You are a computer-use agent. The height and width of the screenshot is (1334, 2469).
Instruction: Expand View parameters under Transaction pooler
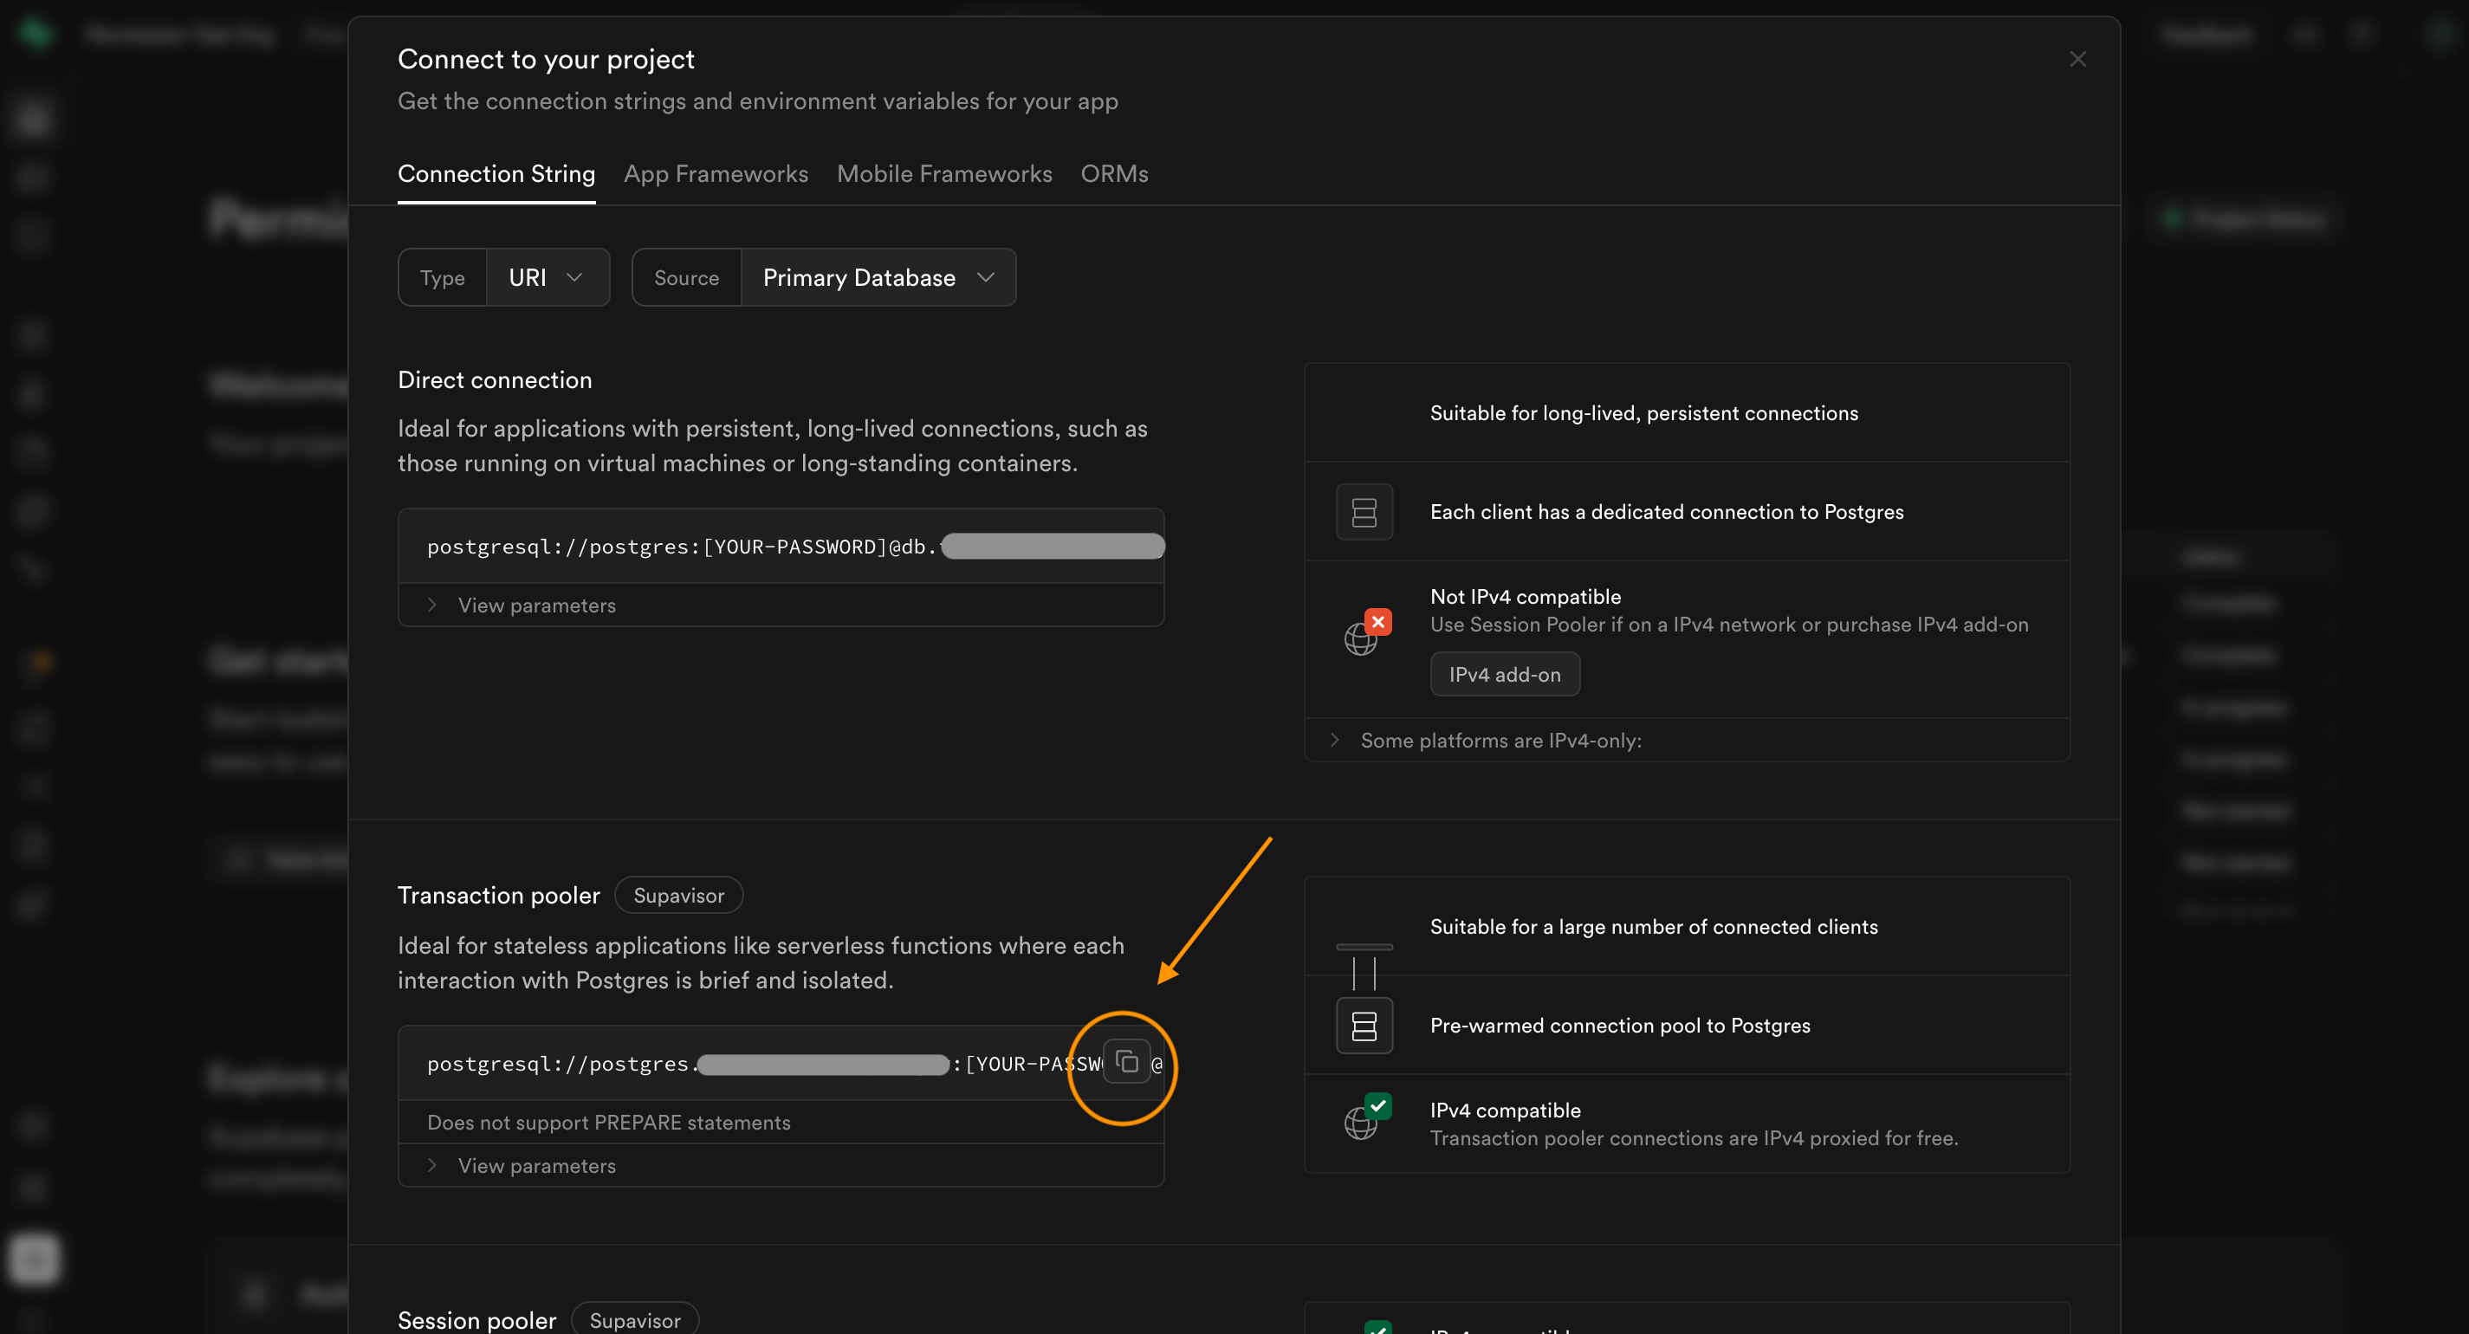tap(535, 1166)
